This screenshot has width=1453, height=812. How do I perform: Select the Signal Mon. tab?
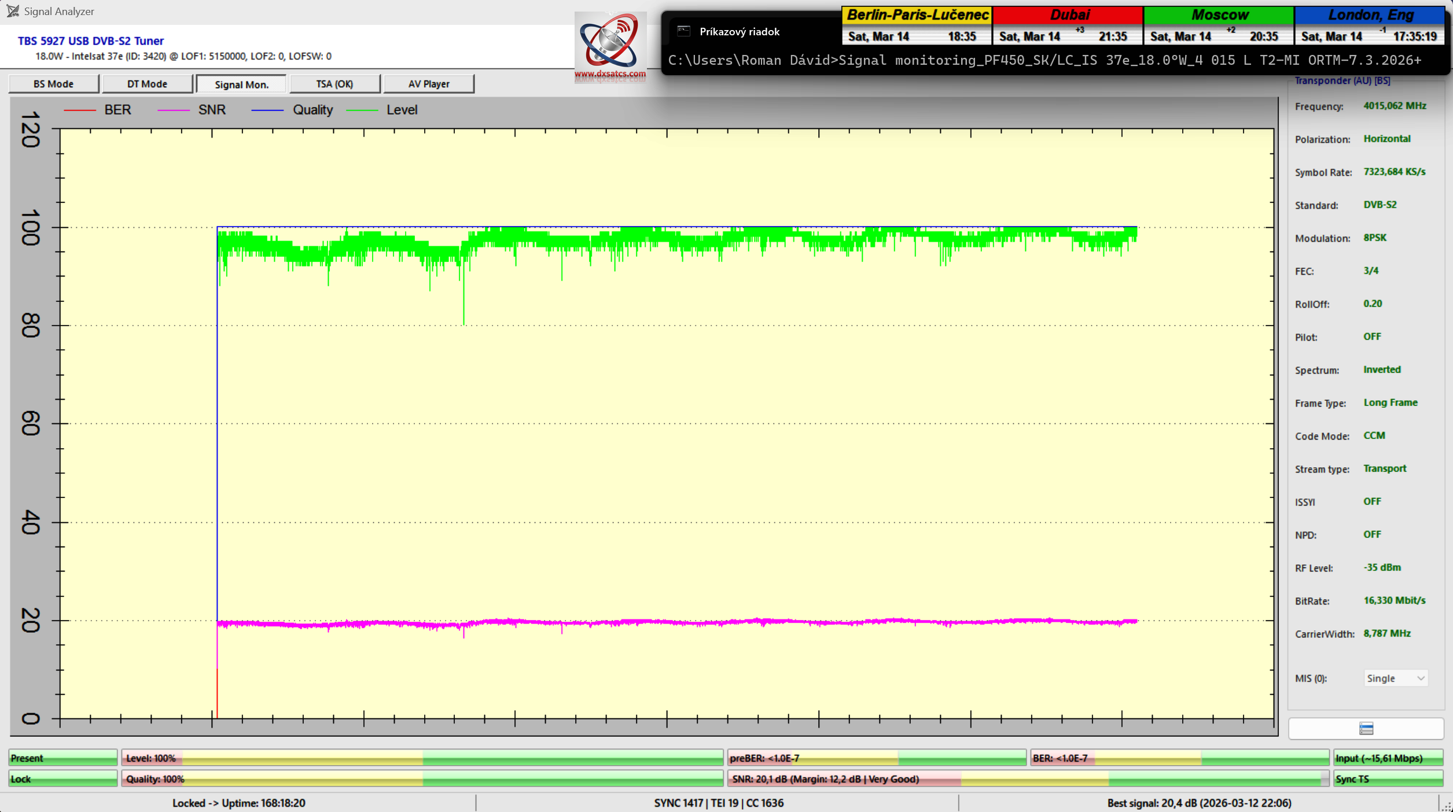241,84
